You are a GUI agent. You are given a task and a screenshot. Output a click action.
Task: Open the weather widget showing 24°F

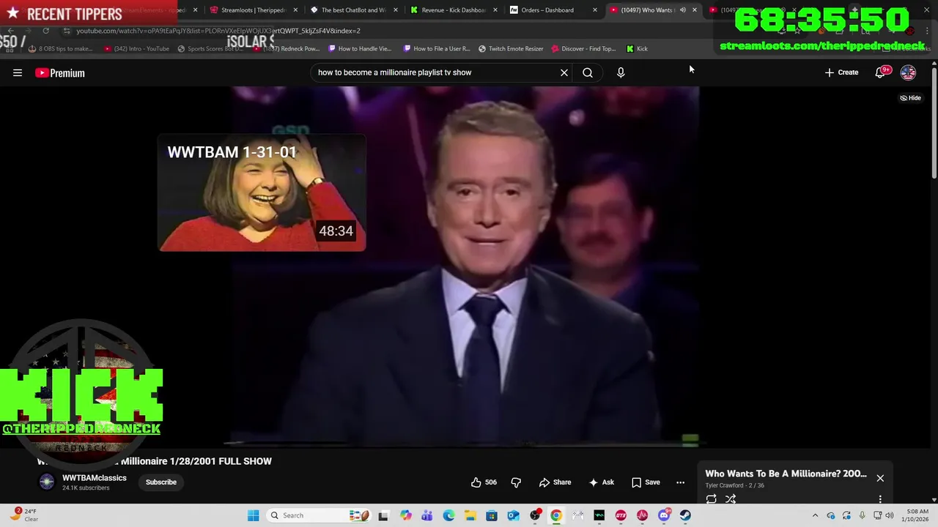click(x=23, y=515)
